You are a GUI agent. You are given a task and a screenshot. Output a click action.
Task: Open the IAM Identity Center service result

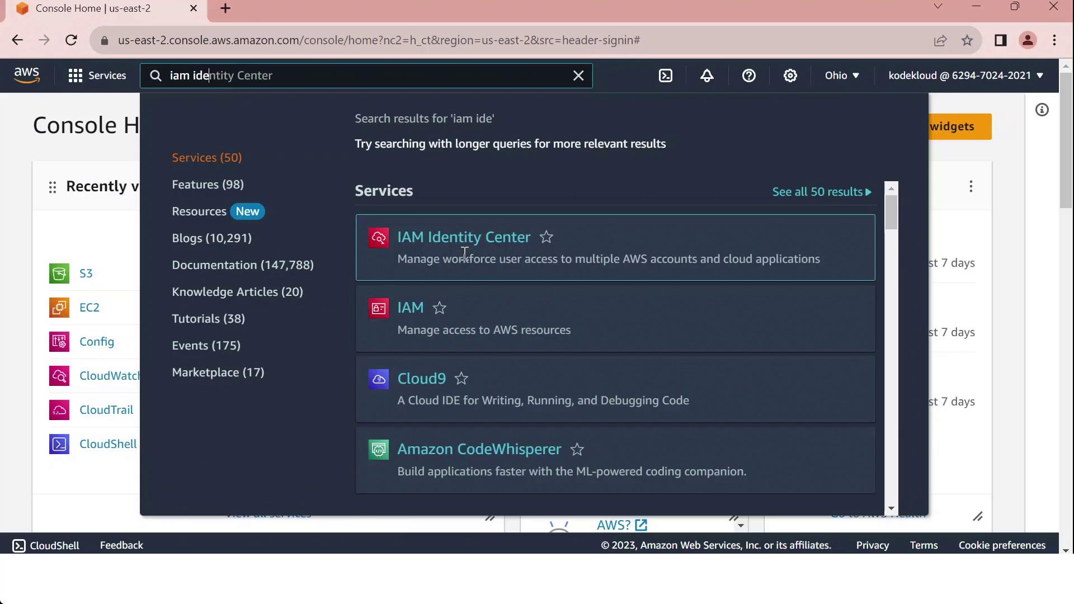pos(463,237)
